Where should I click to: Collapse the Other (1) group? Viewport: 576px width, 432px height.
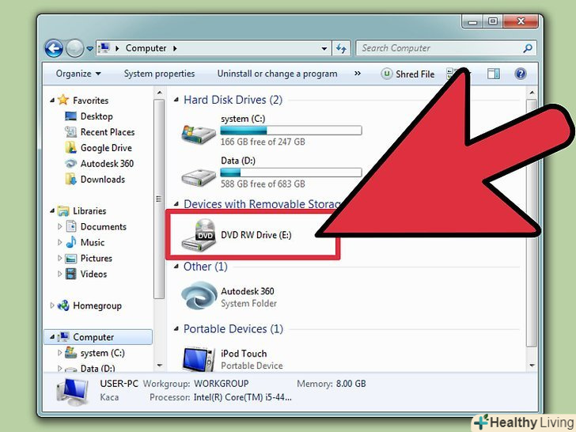(176, 267)
